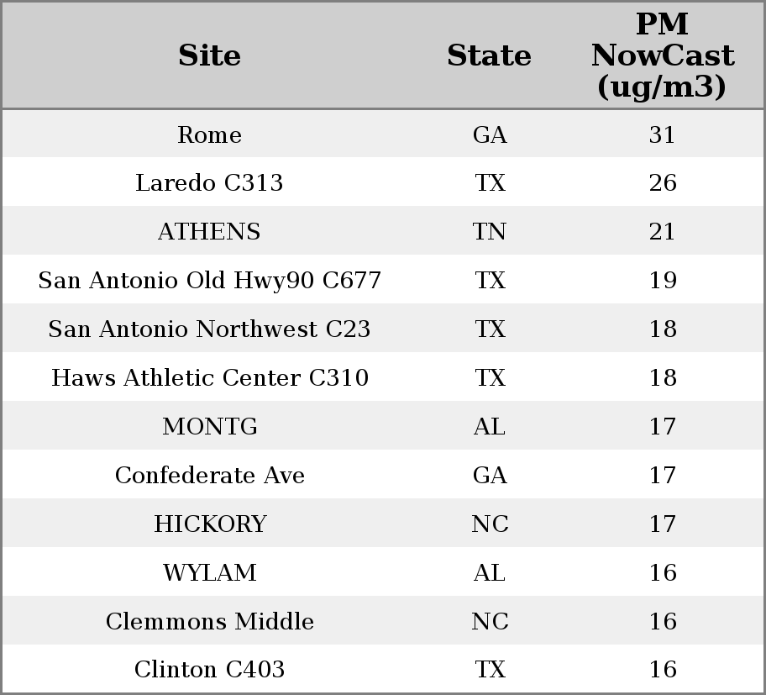Click the State column header
The image size is (766, 695).
pyautogui.click(x=489, y=55)
